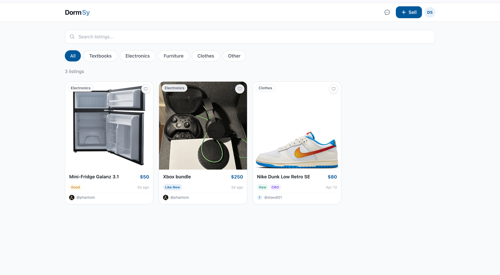500x275 pixels.
Task: Open the messages chat icon
Action: 387,12
